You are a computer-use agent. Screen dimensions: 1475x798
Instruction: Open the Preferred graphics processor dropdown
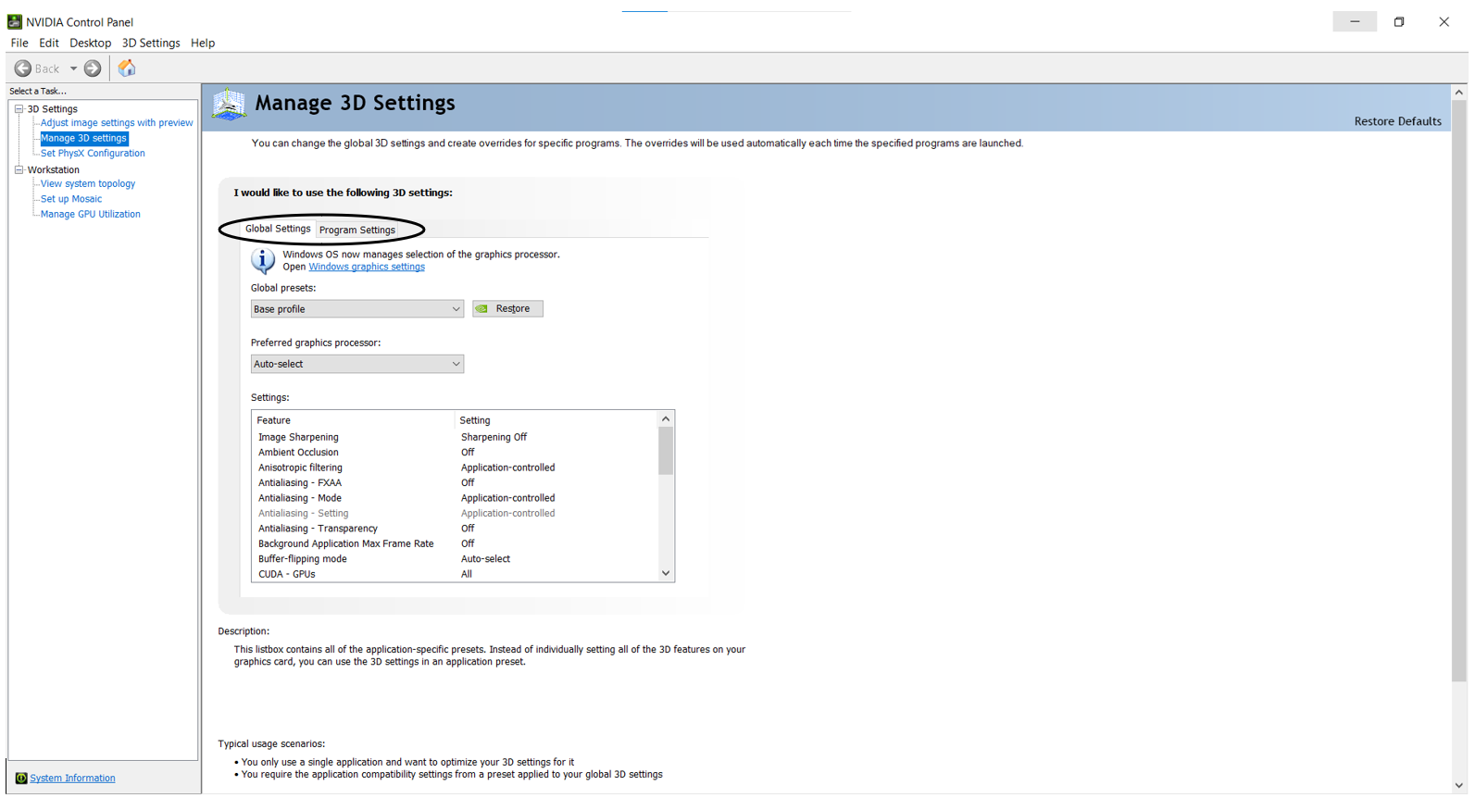(356, 365)
